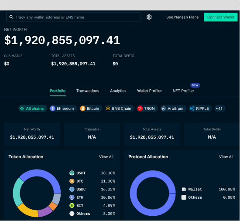
Task: Click the Total Debts N/A card
Action: coord(212,134)
